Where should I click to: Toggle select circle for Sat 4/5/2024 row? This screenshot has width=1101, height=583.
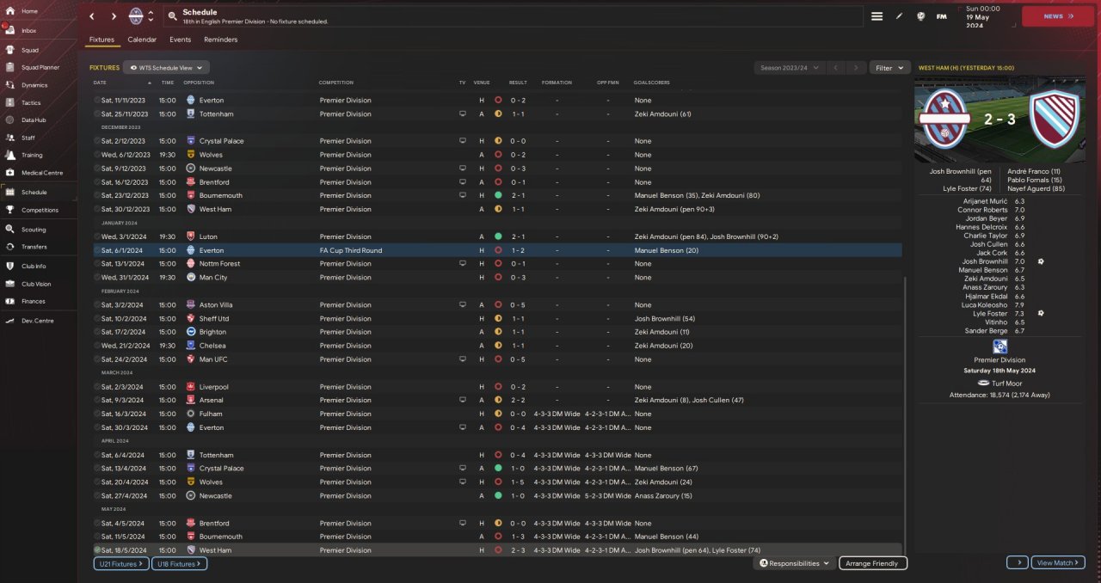click(97, 523)
